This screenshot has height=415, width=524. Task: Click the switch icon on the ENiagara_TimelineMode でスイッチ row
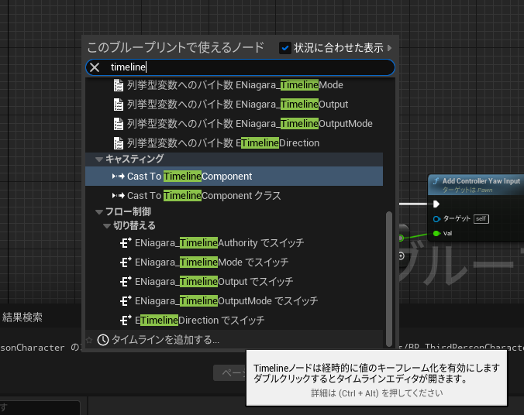(126, 262)
